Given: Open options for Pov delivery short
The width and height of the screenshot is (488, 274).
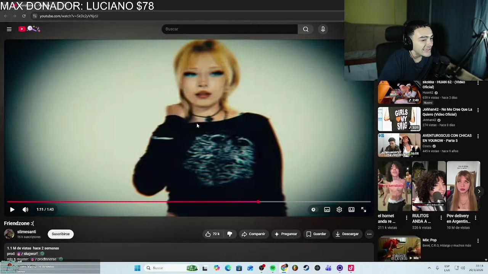Looking at the screenshot, I should (x=475, y=218).
